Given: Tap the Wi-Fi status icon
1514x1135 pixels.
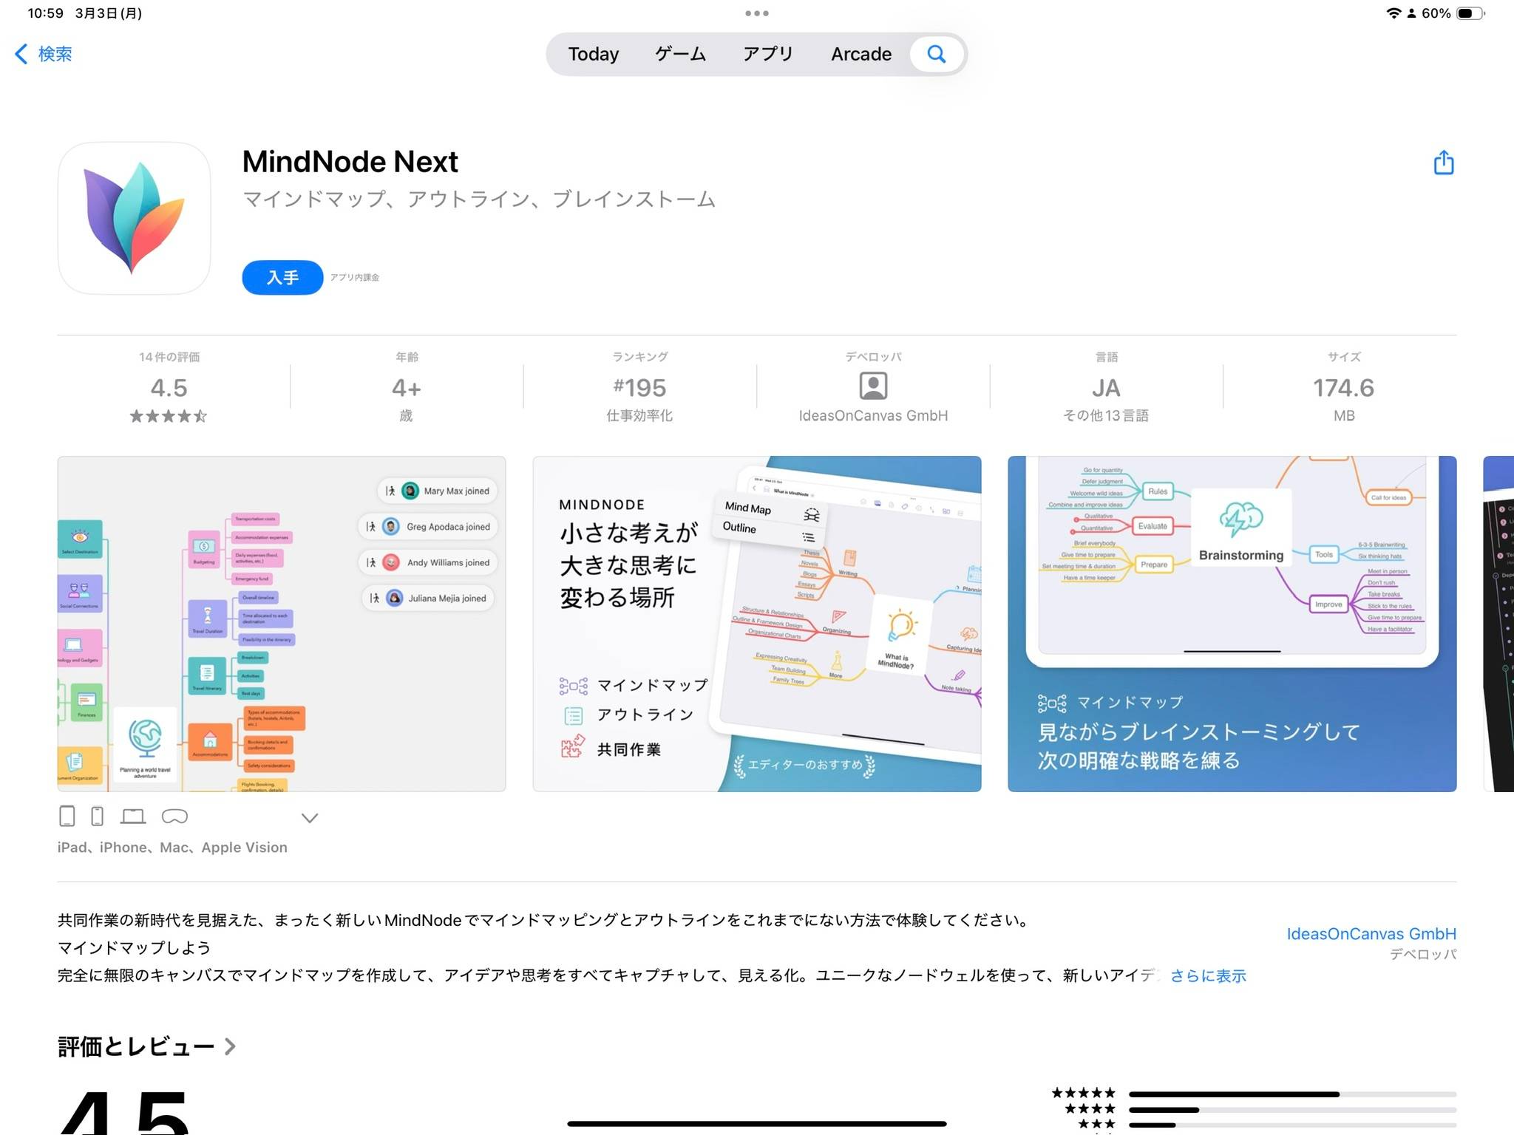Looking at the screenshot, I should coord(1393,13).
